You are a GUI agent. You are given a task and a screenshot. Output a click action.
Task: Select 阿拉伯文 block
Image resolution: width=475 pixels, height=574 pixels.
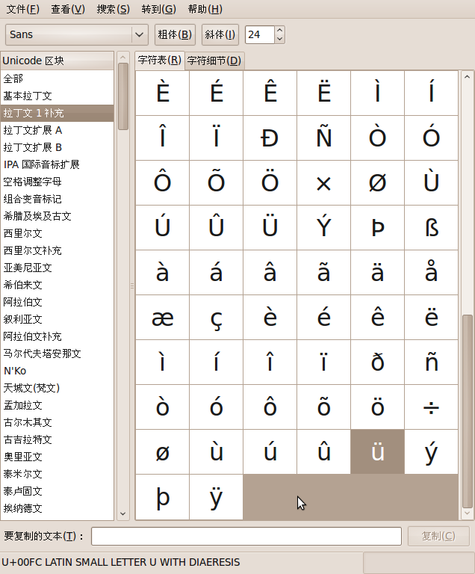coord(57,303)
